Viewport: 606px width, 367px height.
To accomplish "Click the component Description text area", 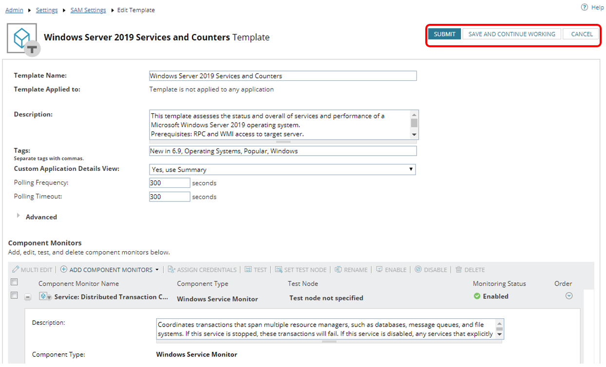I will (326, 329).
